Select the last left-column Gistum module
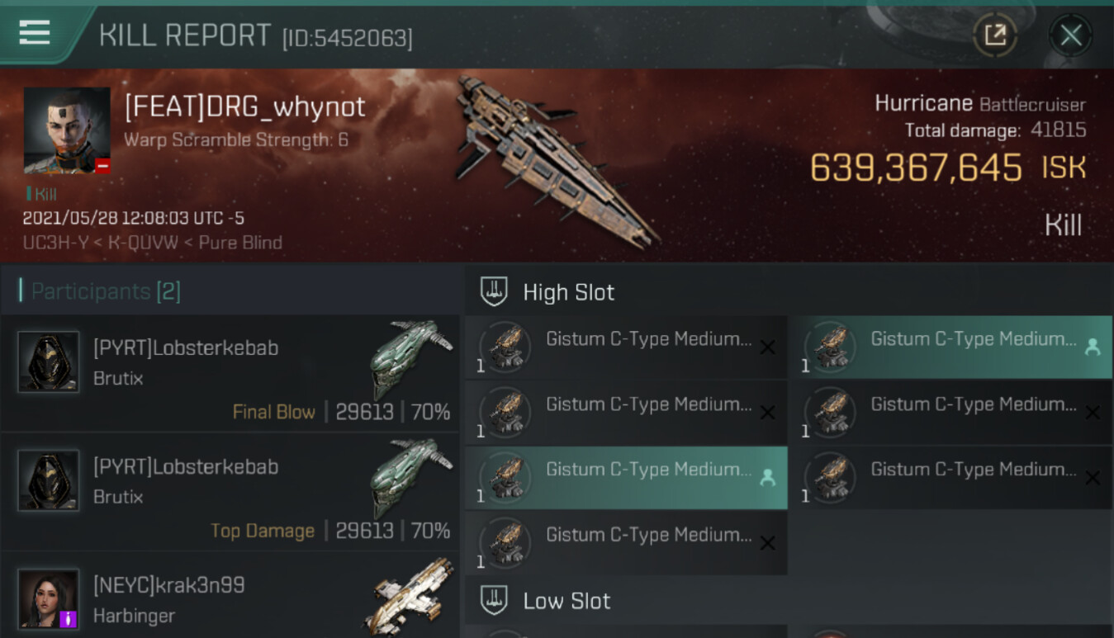This screenshot has width=1114, height=638. pyautogui.click(x=626, y=543)
